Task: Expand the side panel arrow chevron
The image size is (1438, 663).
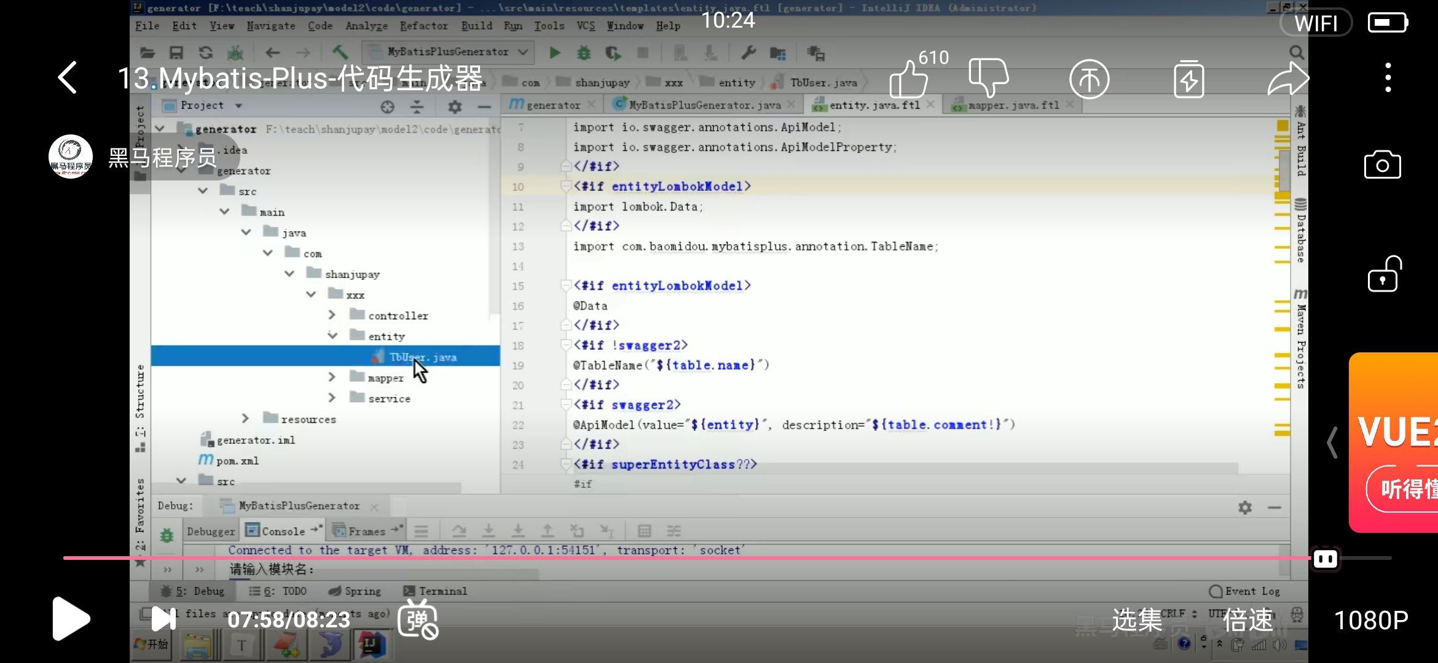Action: pos(1332,442)
